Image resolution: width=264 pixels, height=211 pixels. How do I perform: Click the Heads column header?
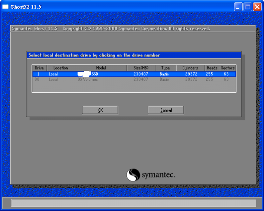pyautogui.click(x=212, y=68)
